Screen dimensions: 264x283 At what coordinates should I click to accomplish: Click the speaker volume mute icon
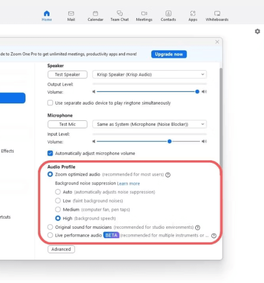94,92
